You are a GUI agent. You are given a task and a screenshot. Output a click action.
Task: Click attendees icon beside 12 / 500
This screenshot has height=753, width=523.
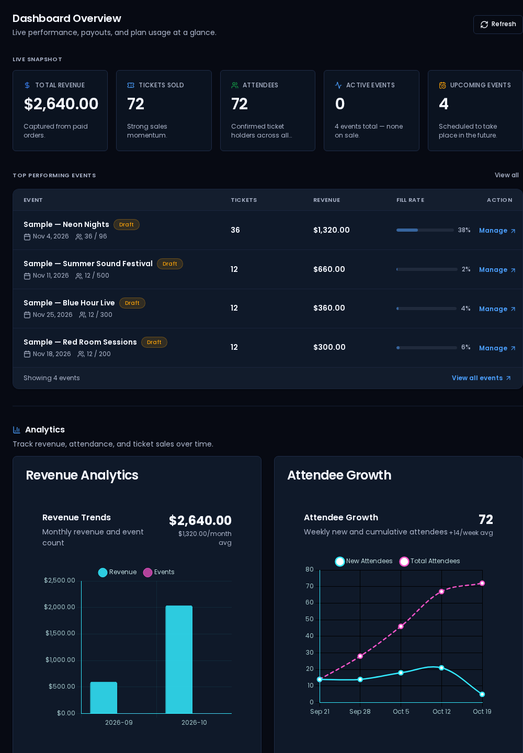(x=79, y=276)
